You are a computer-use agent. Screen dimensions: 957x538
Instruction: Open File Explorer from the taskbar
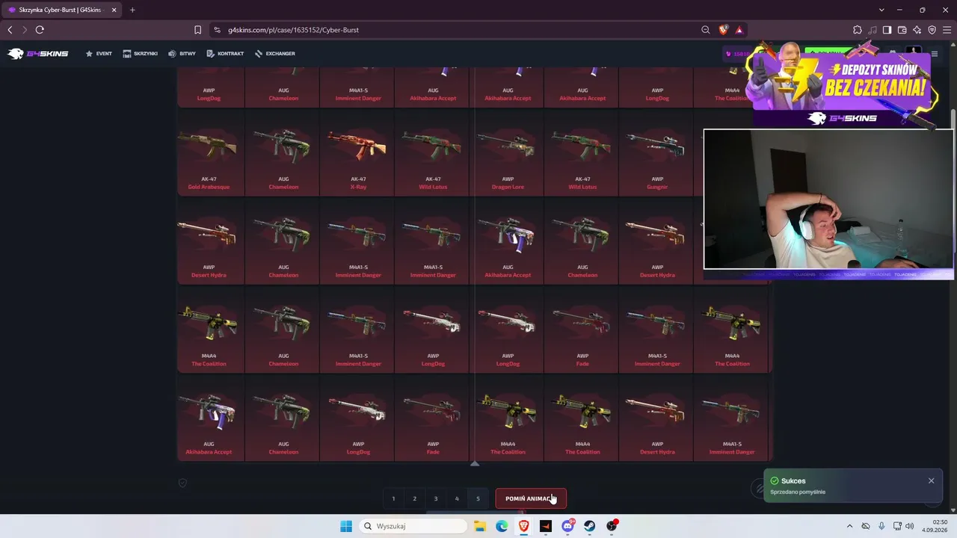coord(480,526)
